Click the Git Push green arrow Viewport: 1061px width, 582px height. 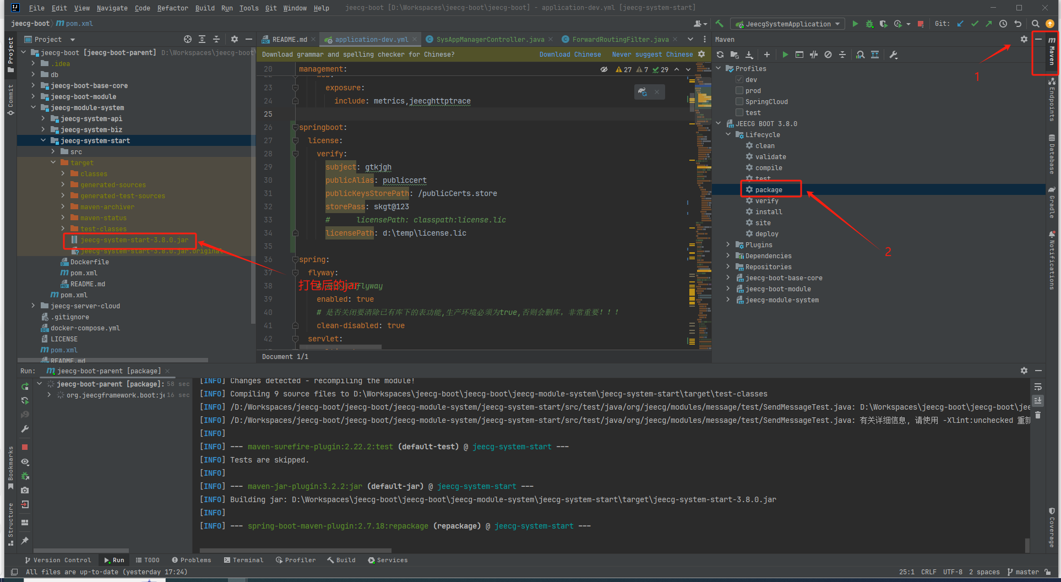click(989, 24)
